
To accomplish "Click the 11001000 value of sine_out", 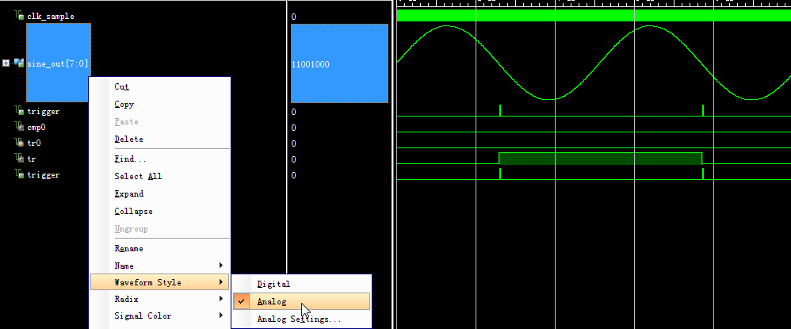I will [311, 63].
